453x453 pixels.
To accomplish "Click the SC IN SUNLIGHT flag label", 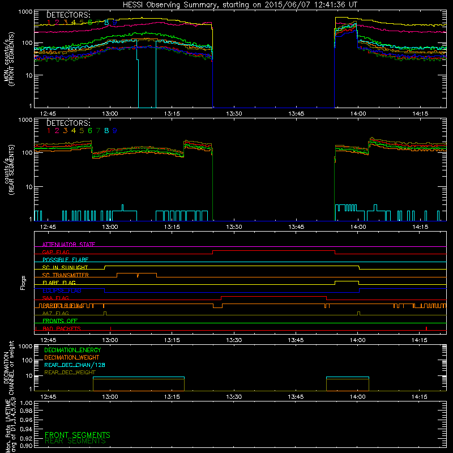I will tap(65, 267).
